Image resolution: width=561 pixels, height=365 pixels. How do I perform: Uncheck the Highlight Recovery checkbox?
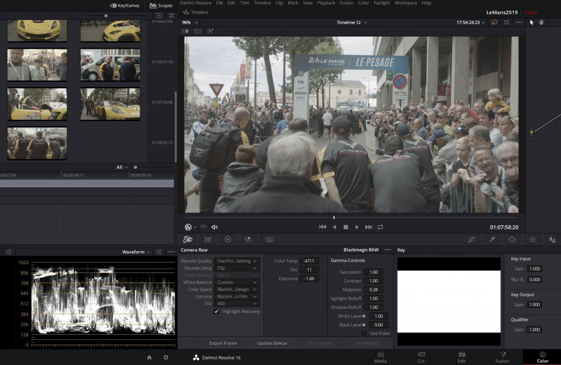[x=217, y=311]
